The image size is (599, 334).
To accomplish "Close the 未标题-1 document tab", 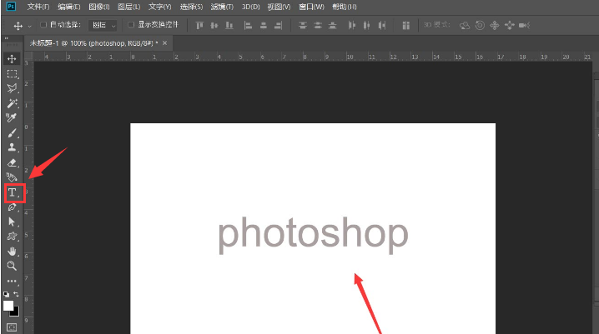I will 165,42.
